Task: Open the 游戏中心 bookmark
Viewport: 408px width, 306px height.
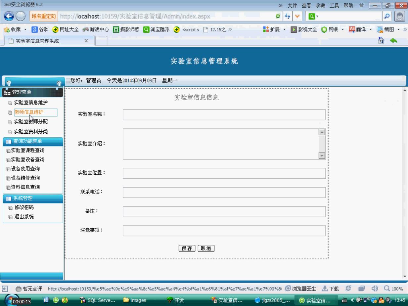Action: point(96,30)
